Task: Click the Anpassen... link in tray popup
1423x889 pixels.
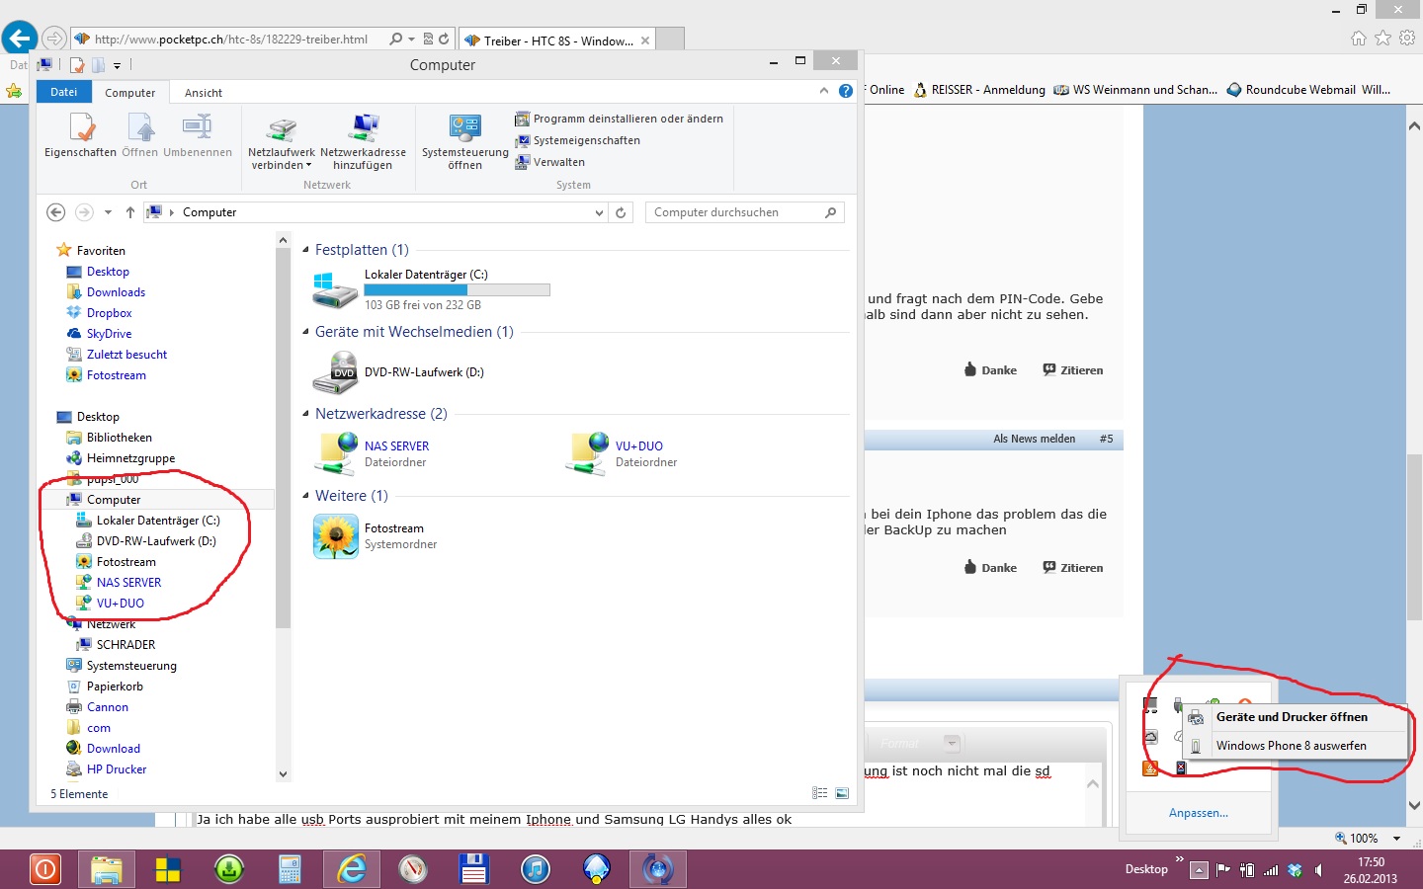Action: [1199, 813]
